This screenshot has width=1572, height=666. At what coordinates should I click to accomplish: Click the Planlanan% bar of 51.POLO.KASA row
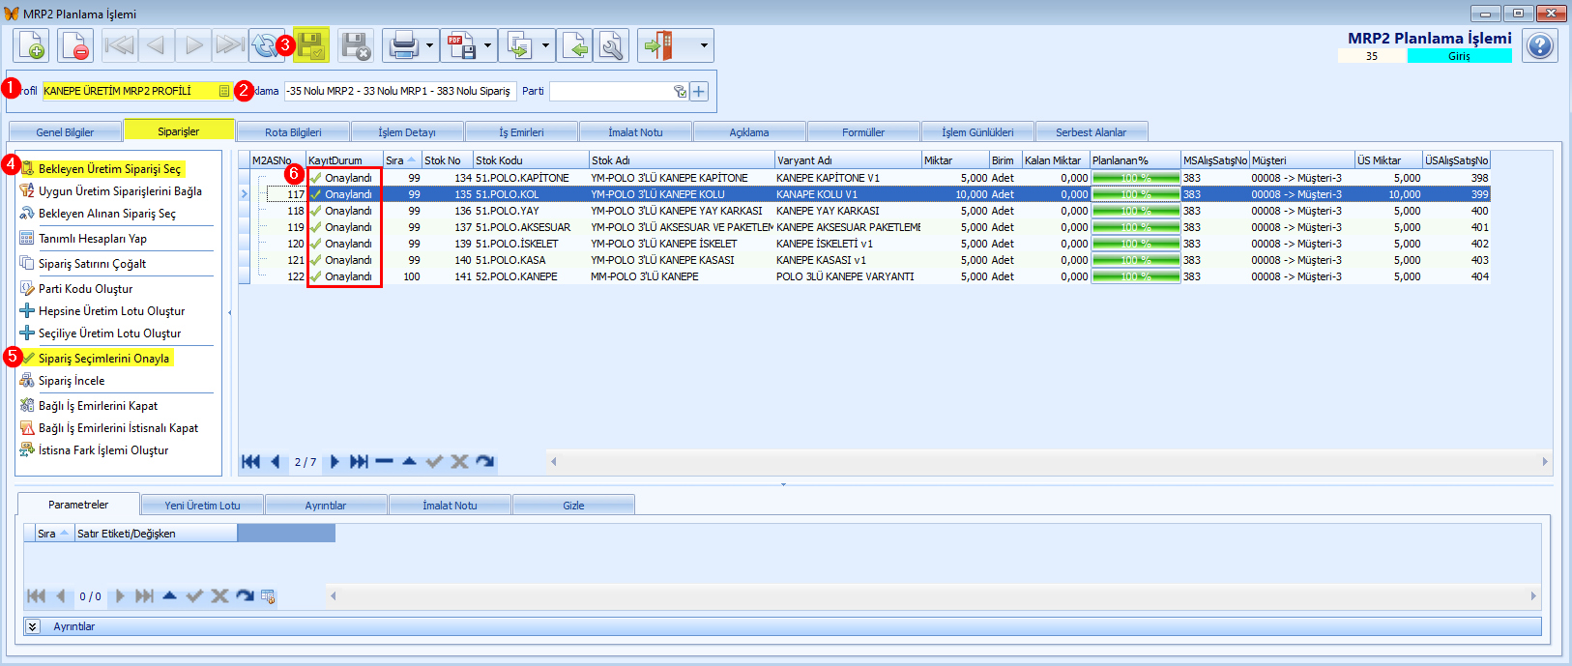point(1136,260)
